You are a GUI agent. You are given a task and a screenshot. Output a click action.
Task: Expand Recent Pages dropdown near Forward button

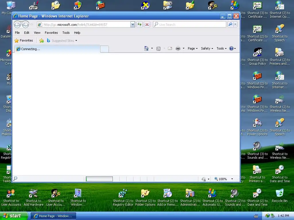[32, 24]
